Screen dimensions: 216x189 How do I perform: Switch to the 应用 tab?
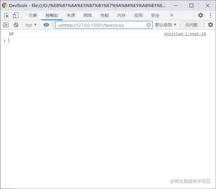click(138, 15)
